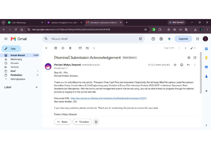The width and height of the screenshot is (211, 149).
Task: Open the Kotak Masuk folder
Action: 20,55
